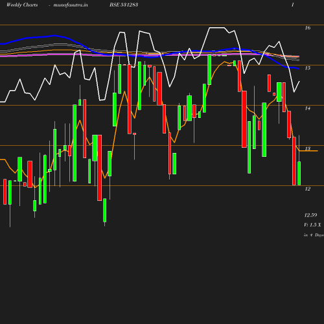Click the price axis label '16'
Image resolution: width=324 pixels, height=324 pixels.
(x=308, y=28)
